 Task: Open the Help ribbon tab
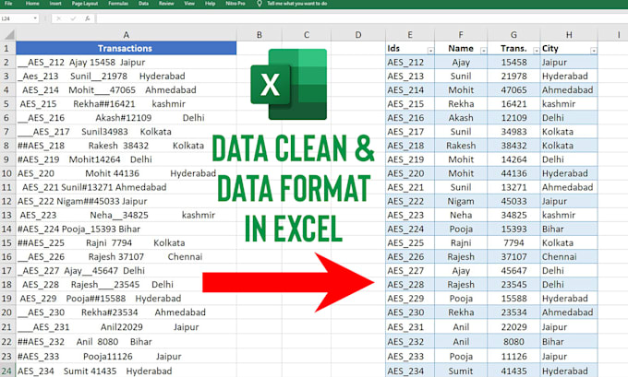[x=211, y=3]
